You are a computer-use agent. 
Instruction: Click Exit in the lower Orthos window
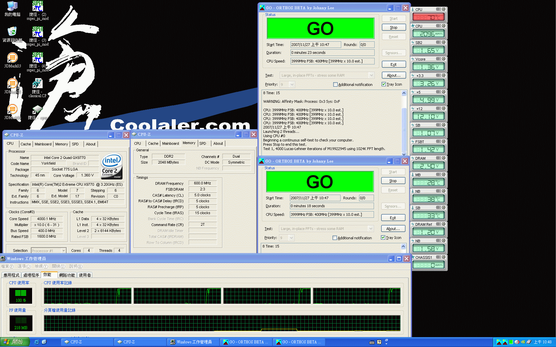393,218
